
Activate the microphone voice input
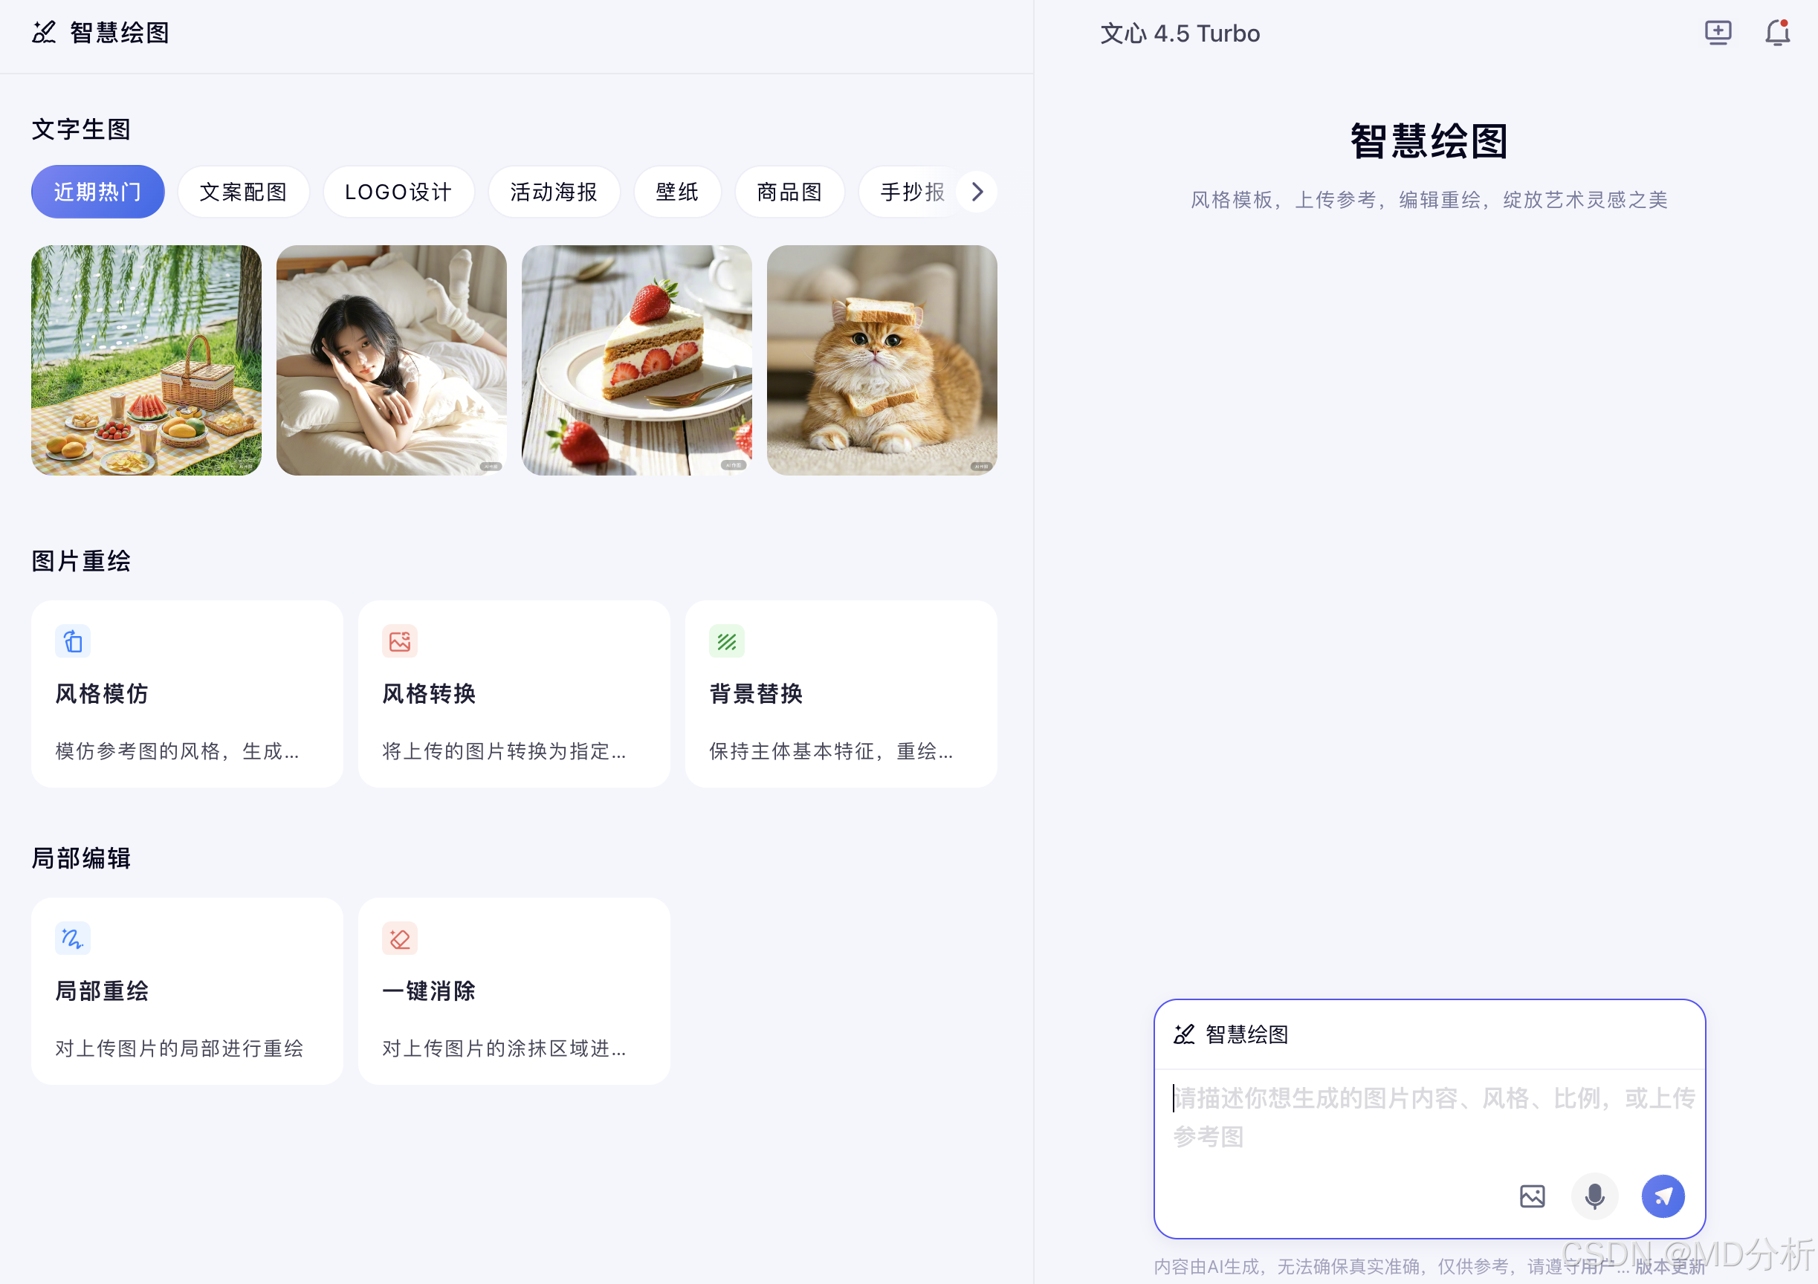point(1594,1196)
